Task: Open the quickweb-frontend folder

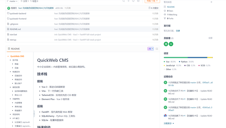Action: [x=18, y=19]
